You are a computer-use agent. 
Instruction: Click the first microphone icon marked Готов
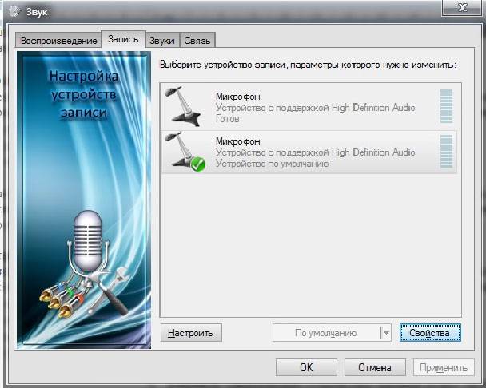coord(183,105)
